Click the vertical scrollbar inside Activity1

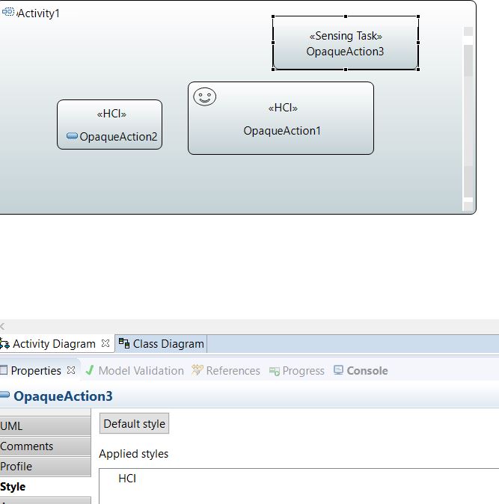coord(468,119)
